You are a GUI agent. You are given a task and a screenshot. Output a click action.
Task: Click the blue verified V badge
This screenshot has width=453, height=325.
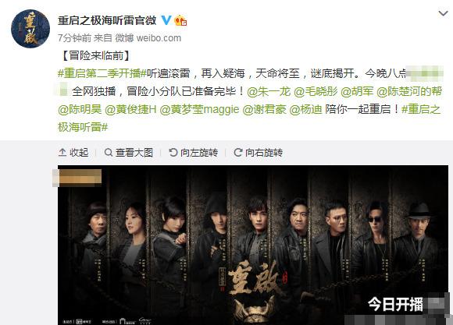click(x=166, y=20)
